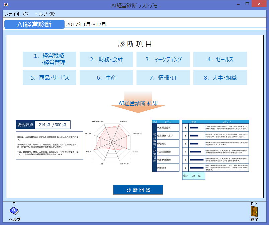This screenshot has height=225, width=269.
Task: Select the 生産 diagnosis item
Action: 106,77
